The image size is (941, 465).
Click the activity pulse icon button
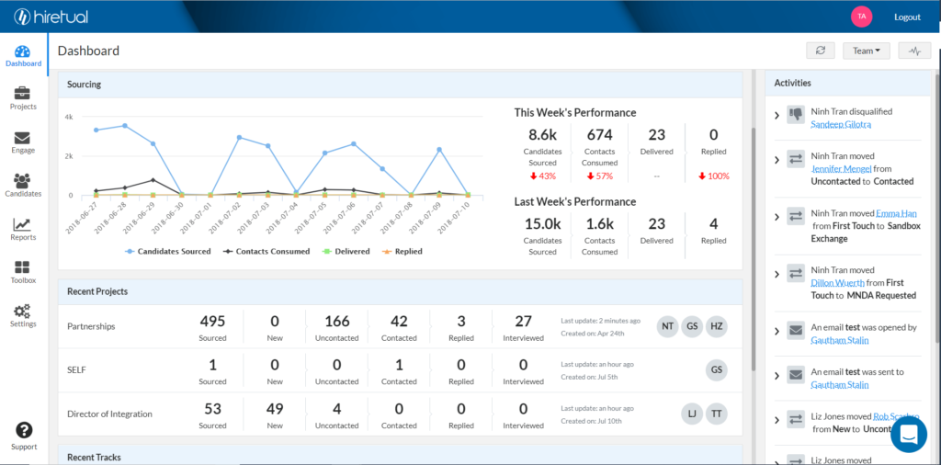coord(914,51)
